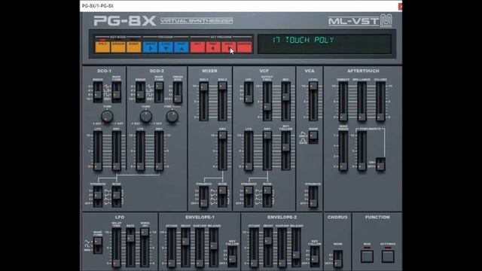Turn the DCO-2 Tune knob
Image resolution: width=482 pixels, height=271 pixels.
145,117
